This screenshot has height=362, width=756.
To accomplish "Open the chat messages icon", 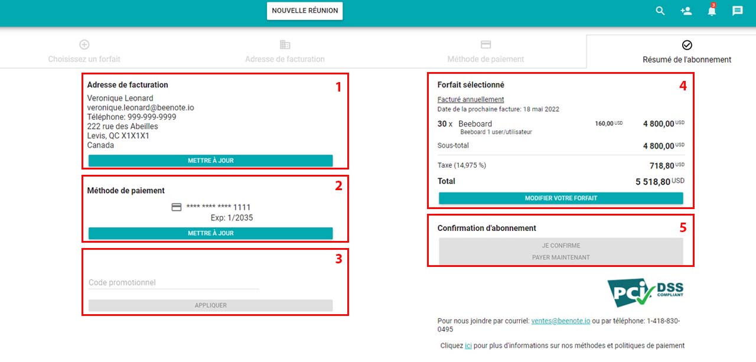I will (x=737, y=11).
